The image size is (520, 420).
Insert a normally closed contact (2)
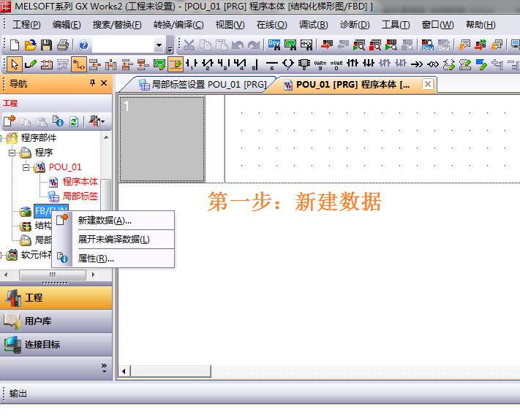point(208,64)
